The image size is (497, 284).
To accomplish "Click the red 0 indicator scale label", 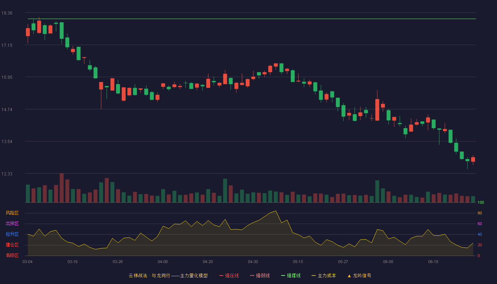I will (479, 256).
